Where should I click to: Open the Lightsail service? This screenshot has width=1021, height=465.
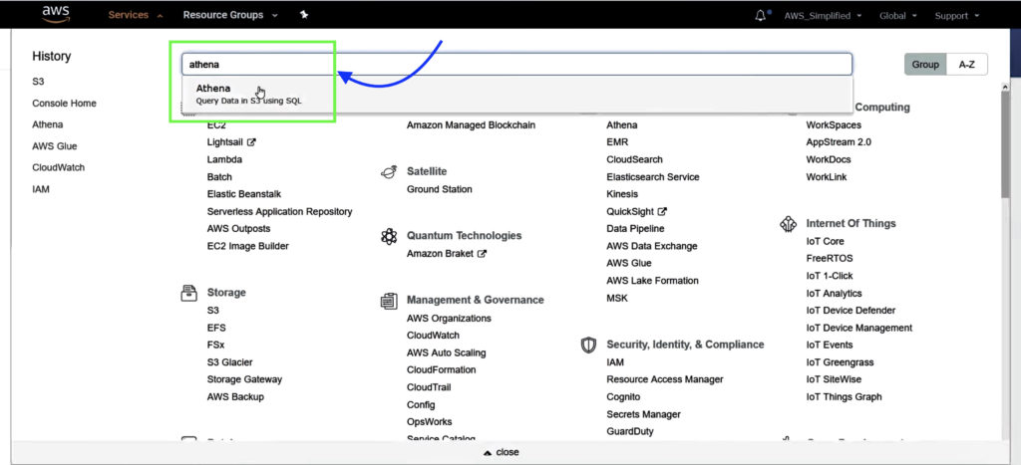(225, 141)
